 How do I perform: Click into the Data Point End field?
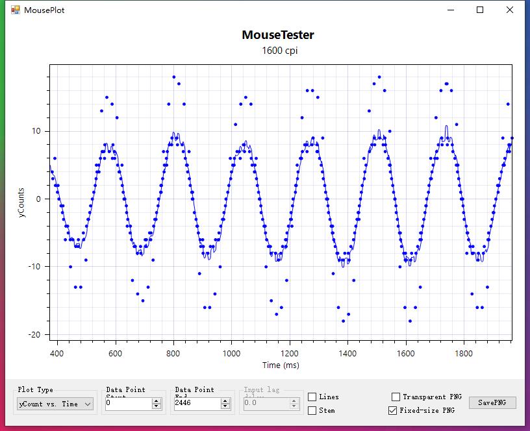pos(196,403)
